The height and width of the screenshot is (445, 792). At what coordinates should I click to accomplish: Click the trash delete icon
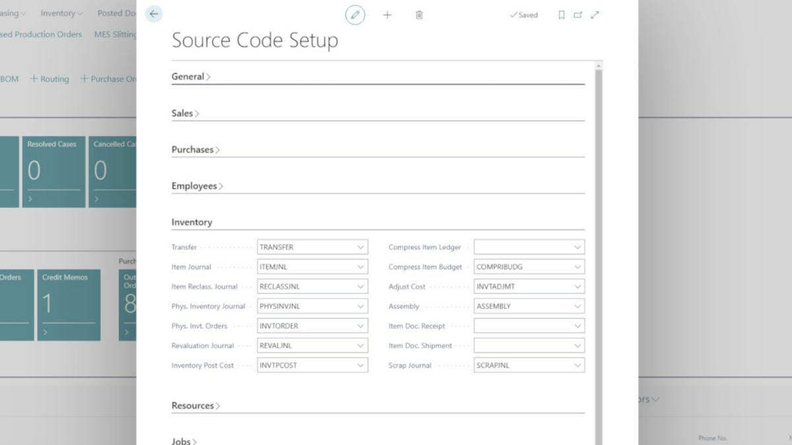pos(419,15)
